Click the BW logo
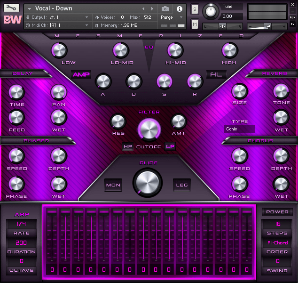Viewport: 298px width, 283px height. [x=12, y=20]
